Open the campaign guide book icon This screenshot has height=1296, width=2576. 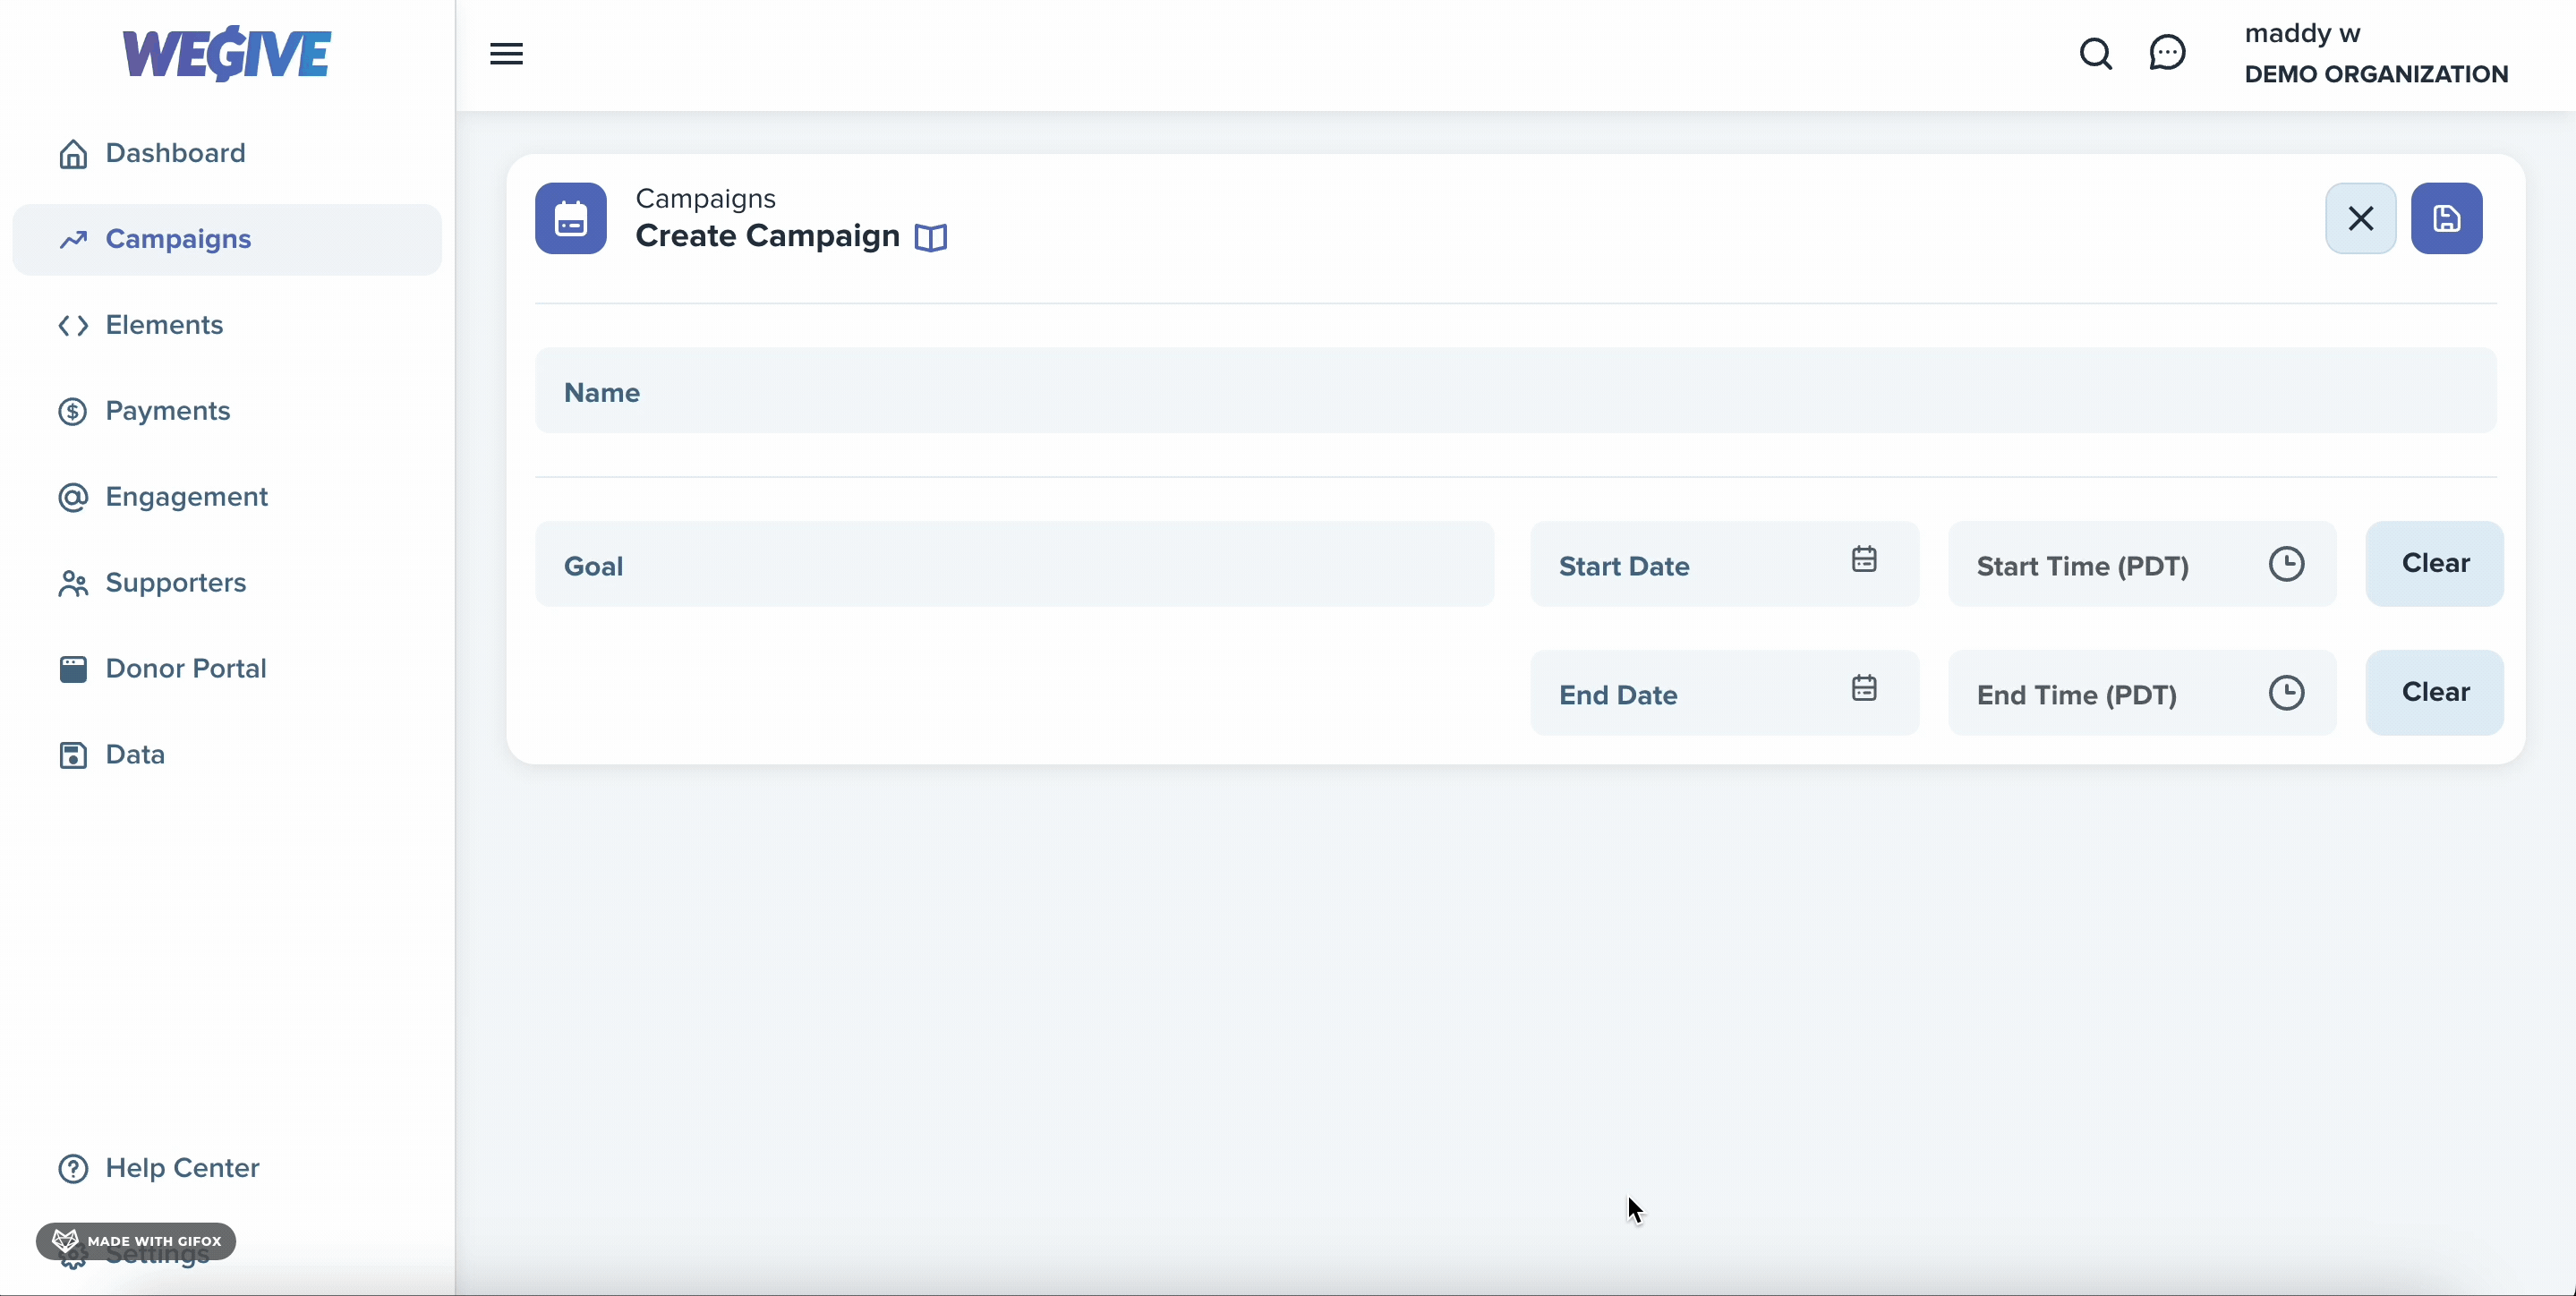point(930,237)
